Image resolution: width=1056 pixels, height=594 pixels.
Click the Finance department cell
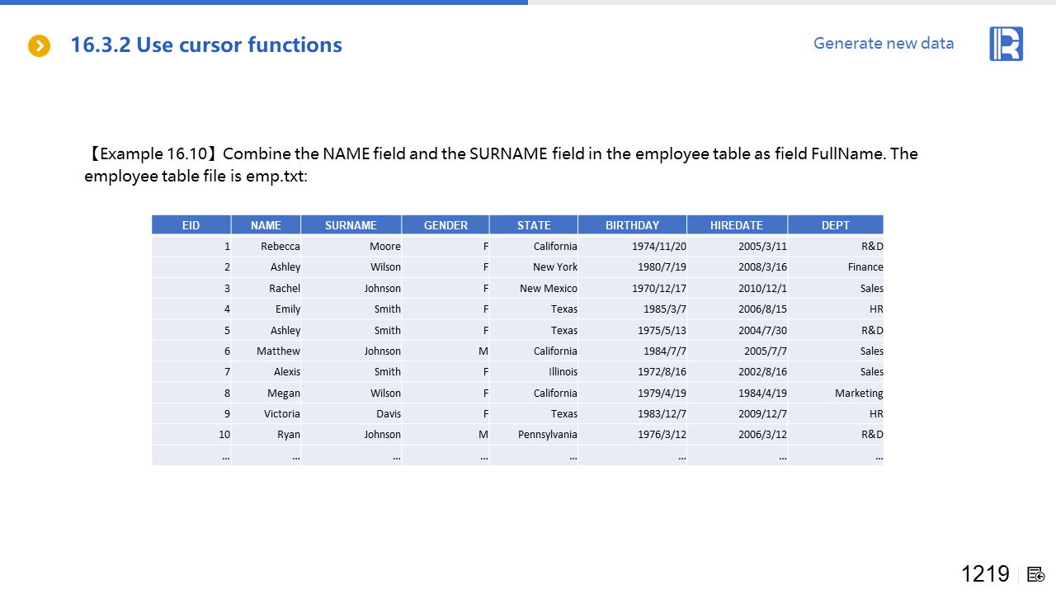[x=865, y=267]
